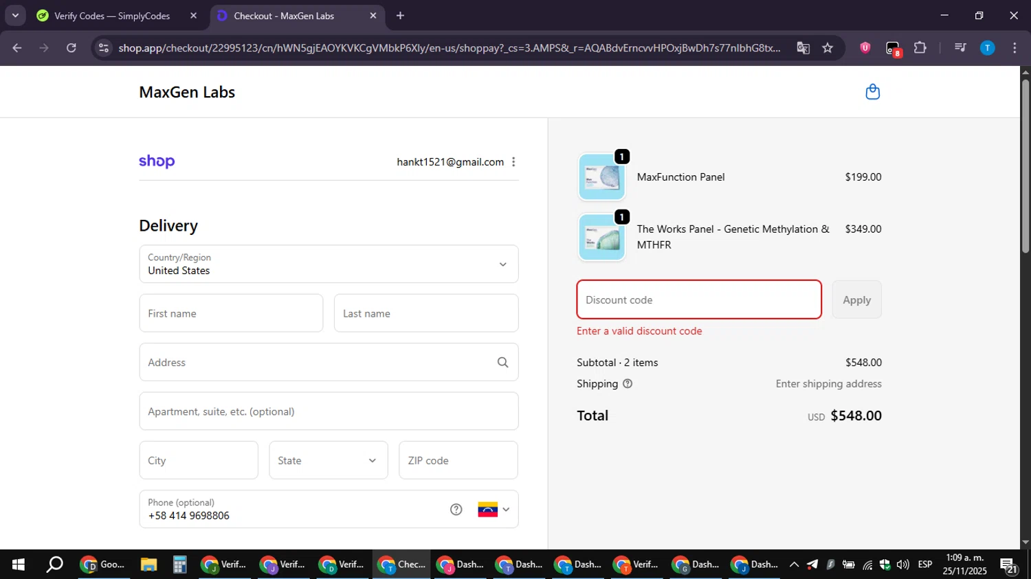Screen dimensions: 1031x579
Task: Show hidden system tray icons
Action: point(794,565)
